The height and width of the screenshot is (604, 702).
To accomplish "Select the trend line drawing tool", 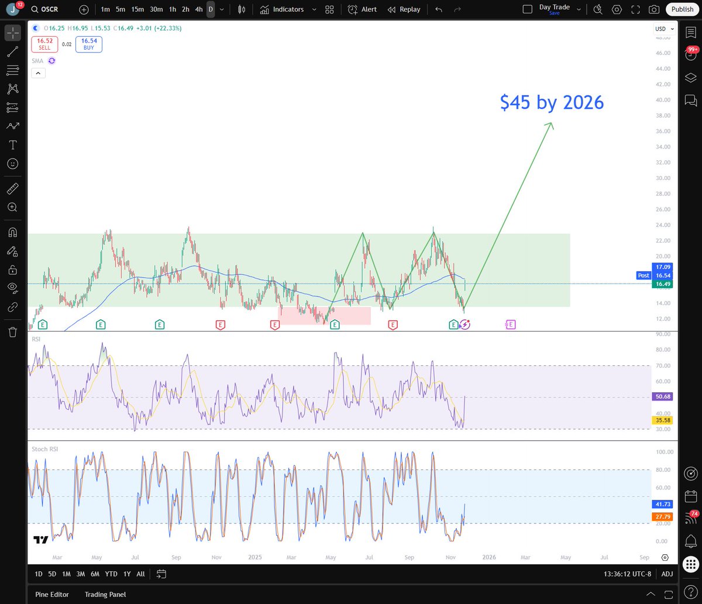I will [x=13, y=52].
